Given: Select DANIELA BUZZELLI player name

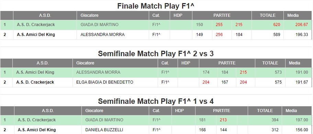Looking at the screenshot, I should tap(104, 130).
